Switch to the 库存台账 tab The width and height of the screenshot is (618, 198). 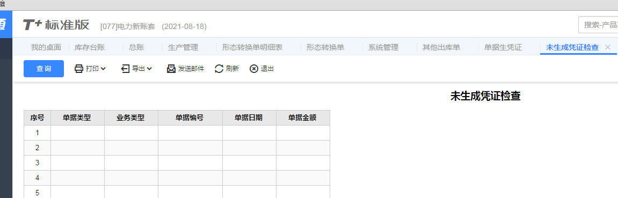tap(90, 48)
